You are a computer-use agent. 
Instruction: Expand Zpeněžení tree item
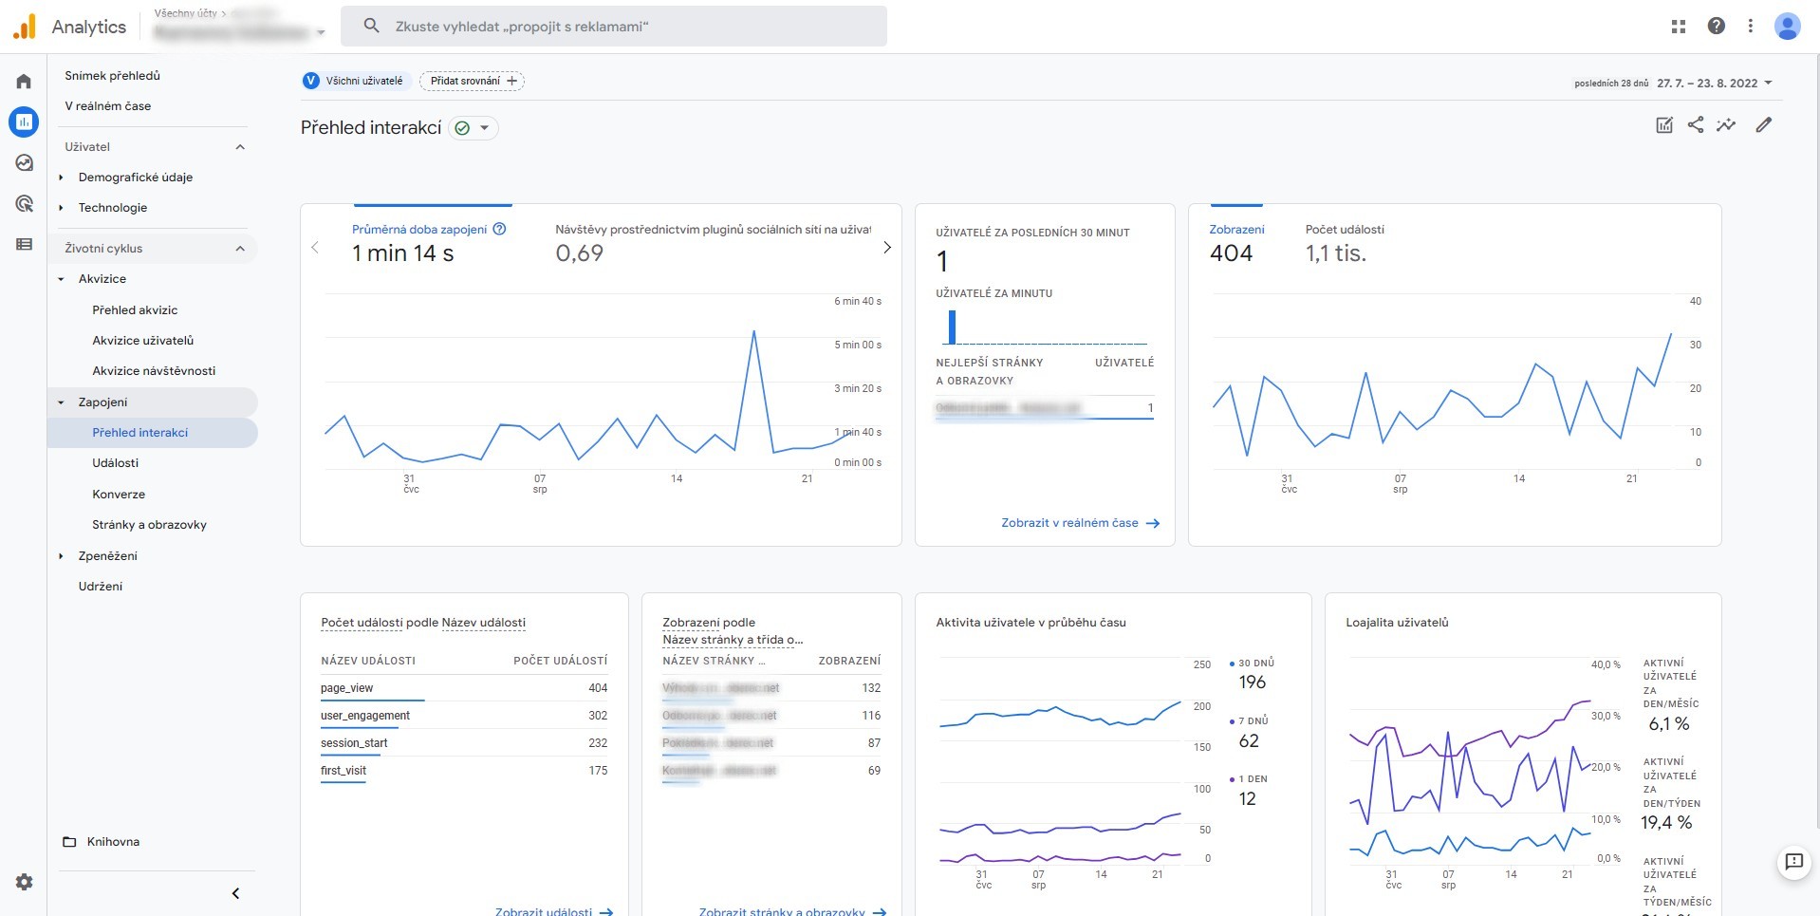pyautogui.click(x=61, y=556)
